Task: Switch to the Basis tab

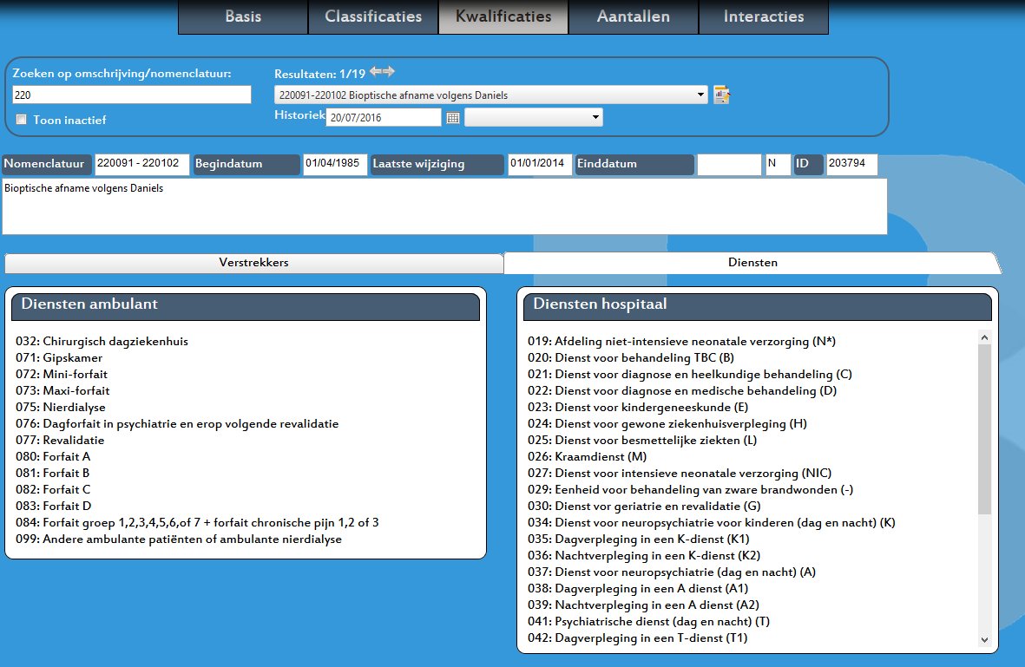Action: (x=243, y=17)
